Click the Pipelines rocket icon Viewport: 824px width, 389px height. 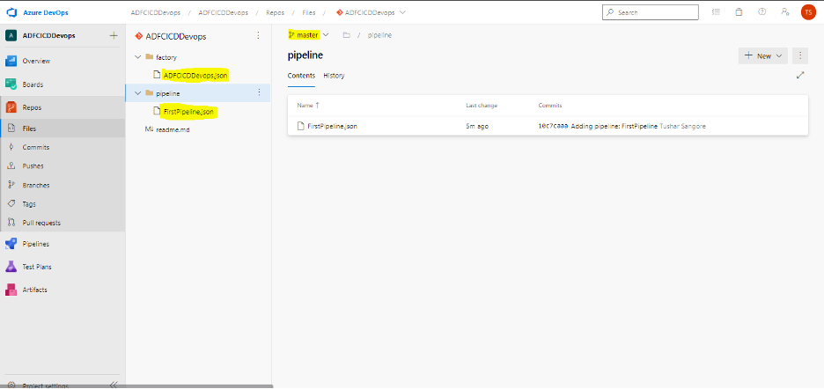tap(11, 244)
